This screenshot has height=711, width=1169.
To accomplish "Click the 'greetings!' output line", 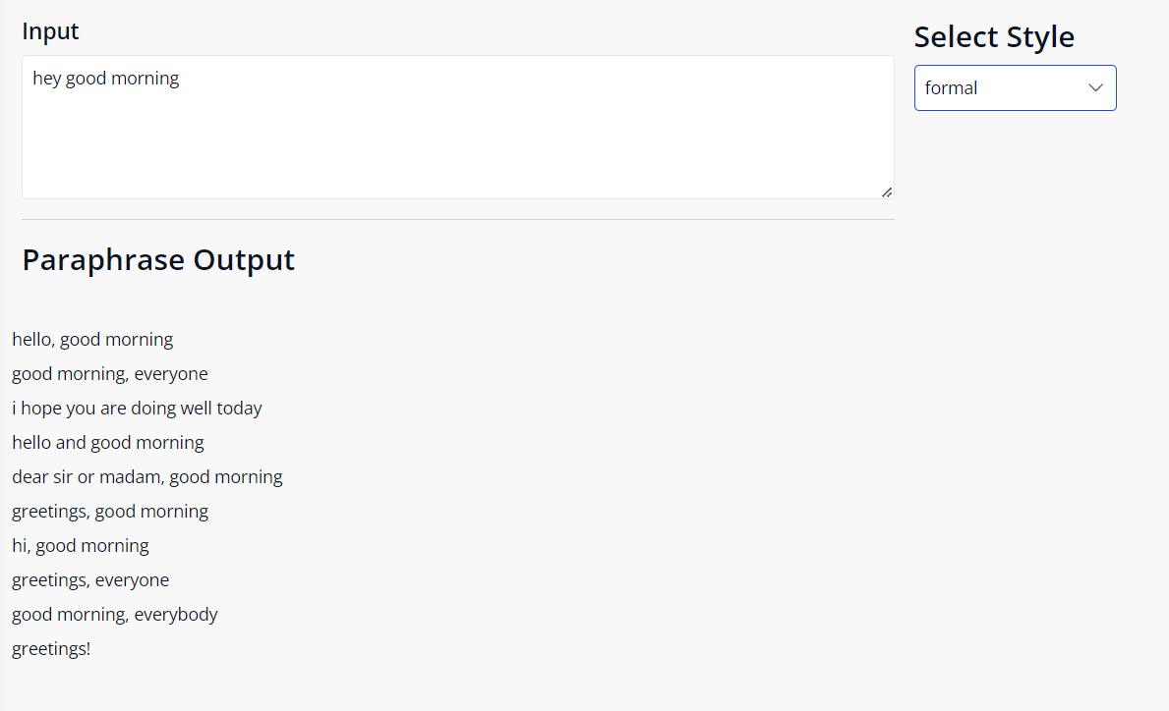I will tap(51, 648).
